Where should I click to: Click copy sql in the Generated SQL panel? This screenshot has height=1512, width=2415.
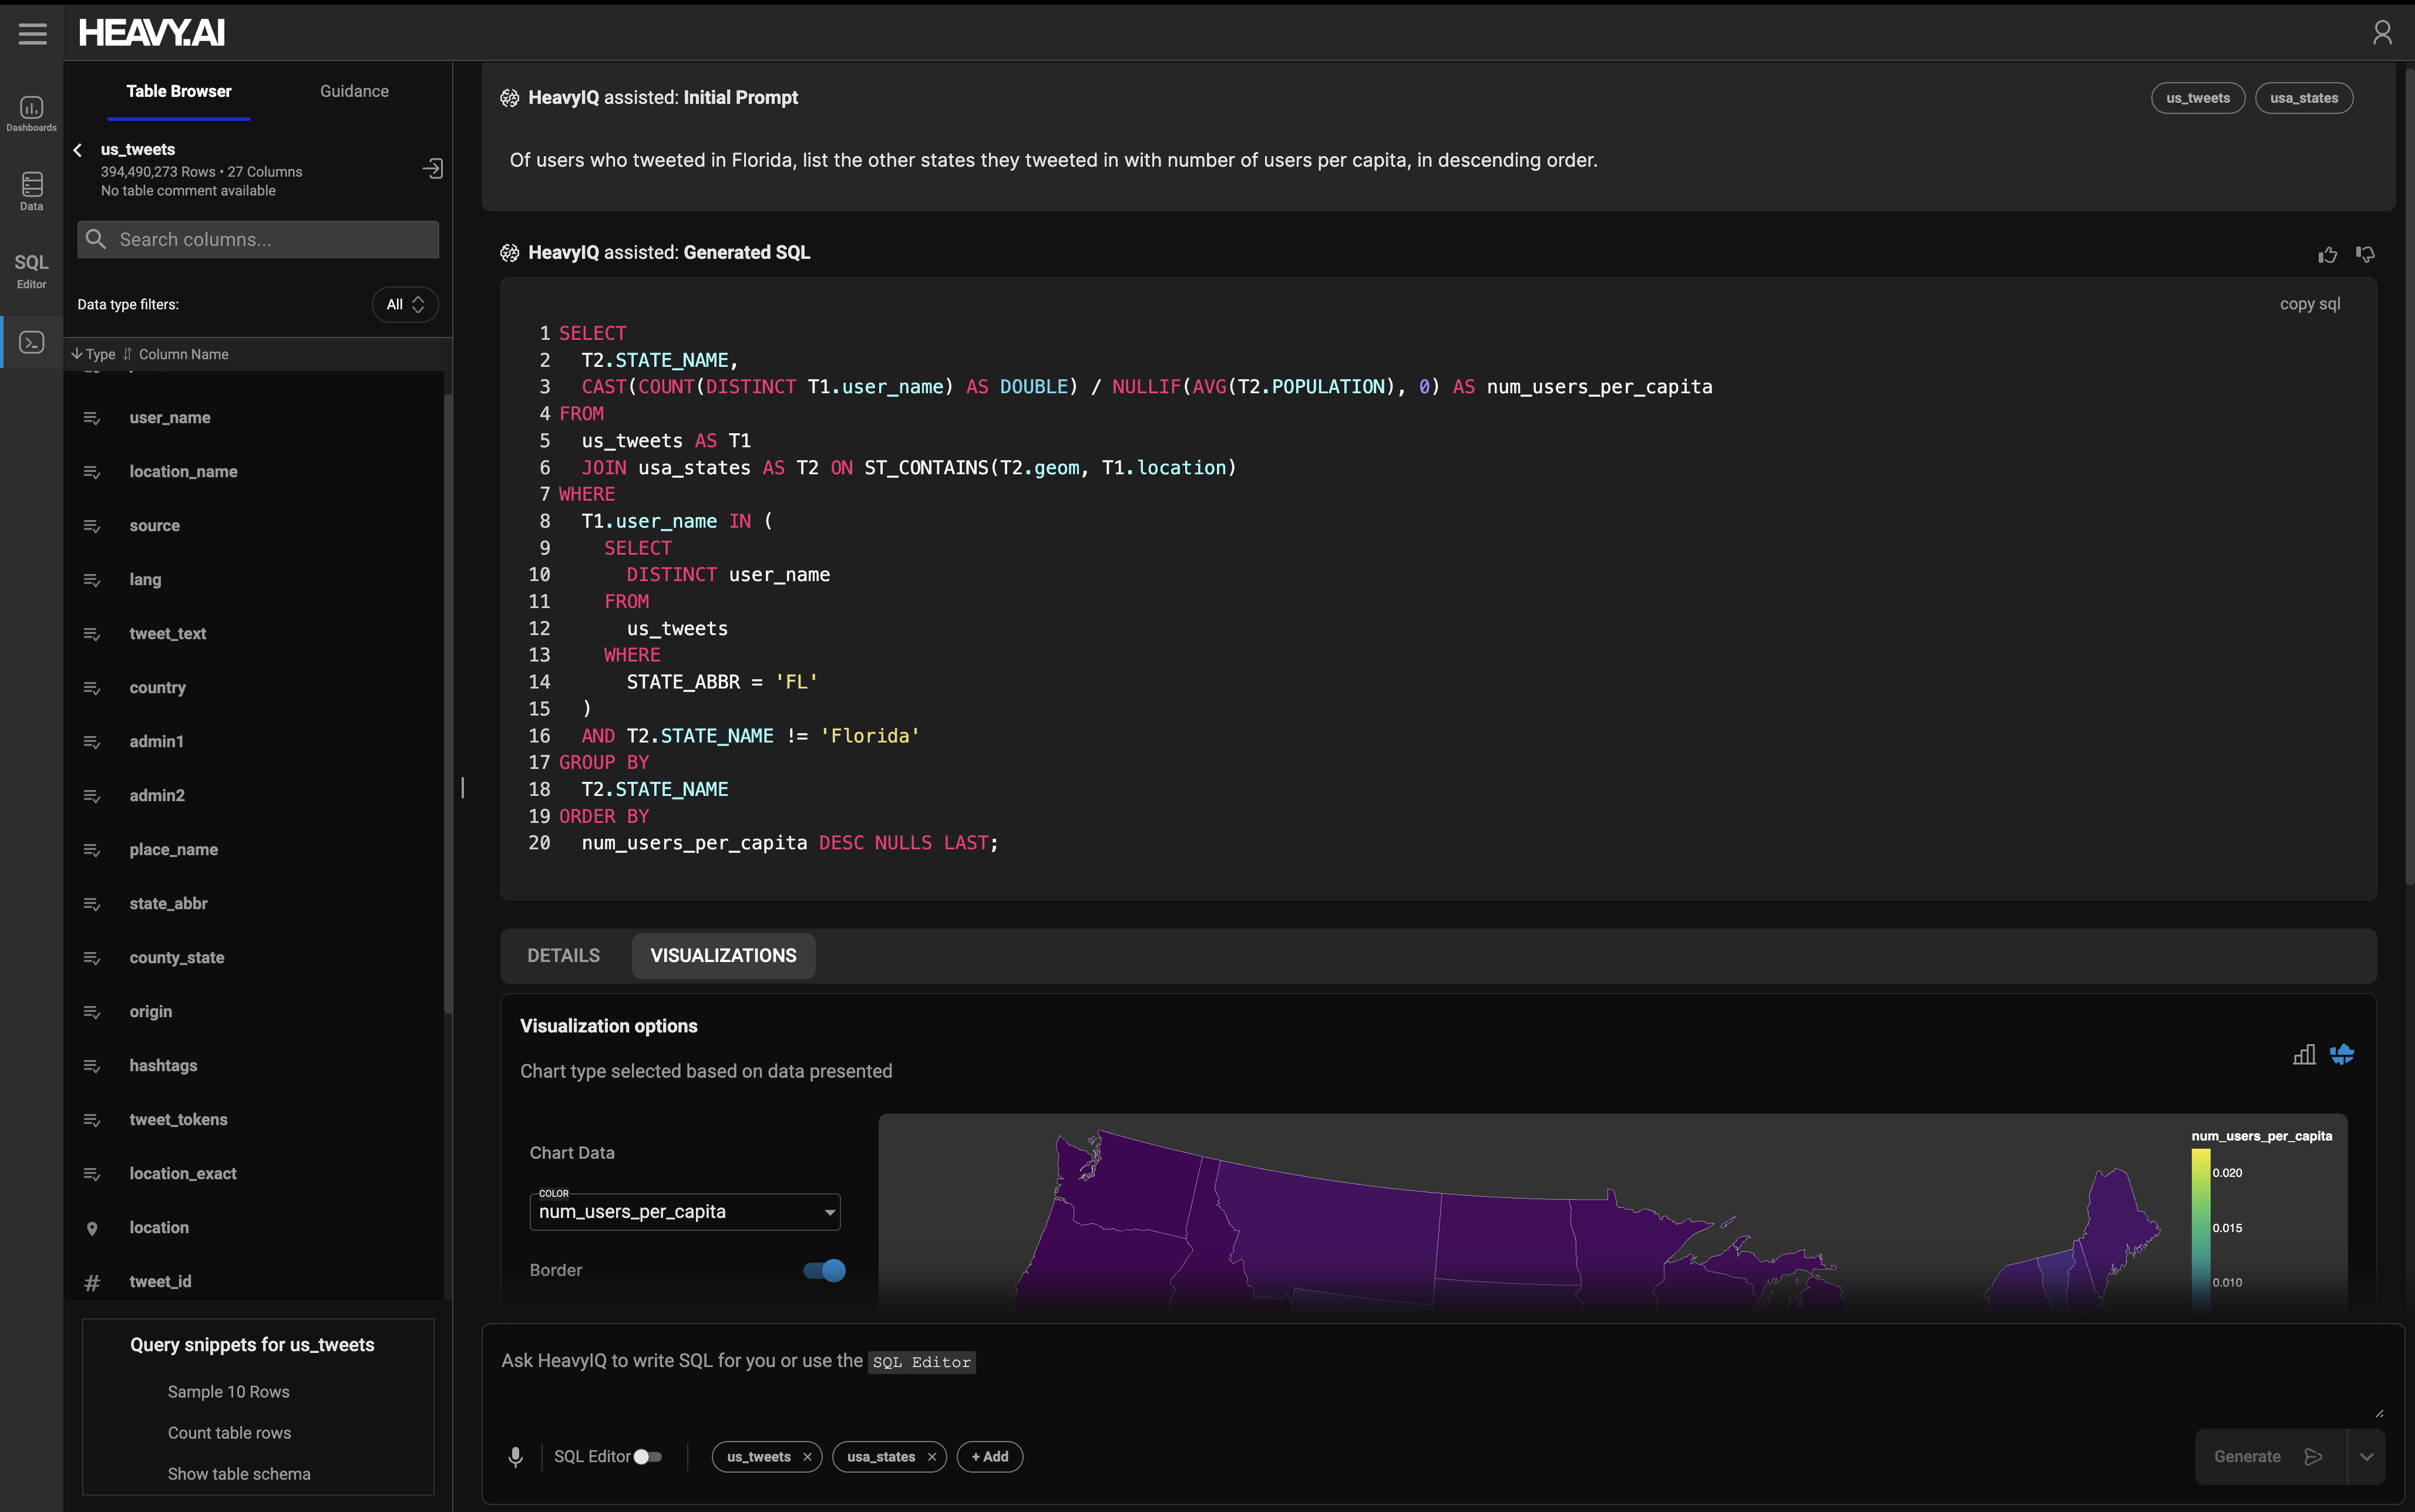point(2309,303)
